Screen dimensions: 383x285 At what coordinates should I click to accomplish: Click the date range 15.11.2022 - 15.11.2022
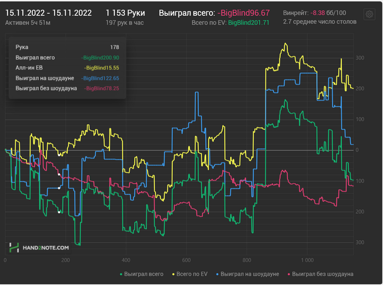[x=48, y=13]
